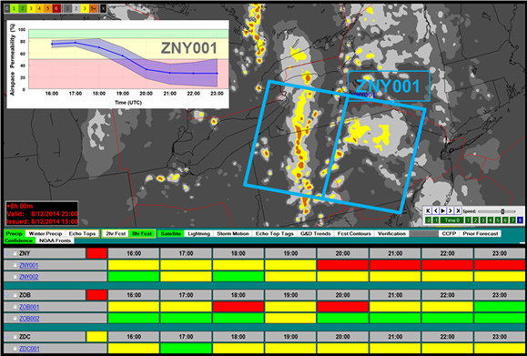Select the Time 0 frame button
This screenshot has width=527, height=356.
pos(451,220)
